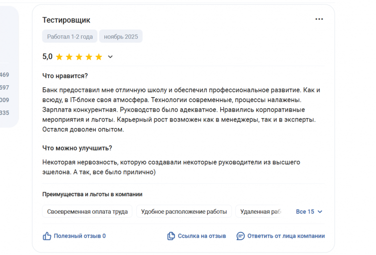Expand all 15 benefits with 'Все 15'
Viewport: 376px width, 255px height.
pyautogui.click(x=305, y=212)
